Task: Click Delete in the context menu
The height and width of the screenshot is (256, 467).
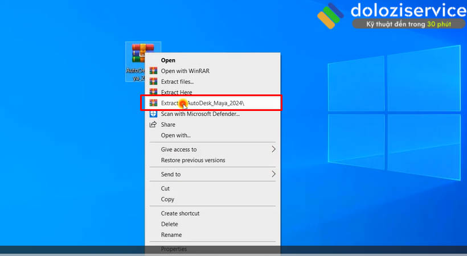Action: (x=169, y=224)
